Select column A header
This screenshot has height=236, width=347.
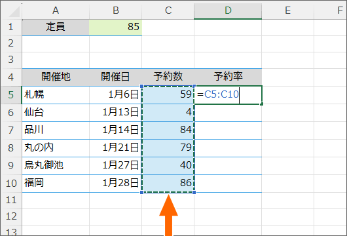(56, 10)
